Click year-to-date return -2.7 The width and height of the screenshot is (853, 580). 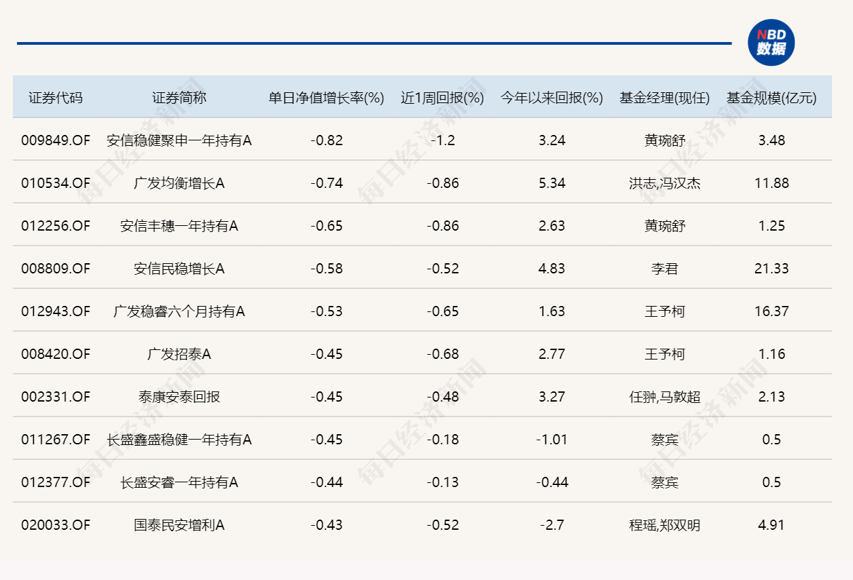pyautogui.click(x=551, y=525)
